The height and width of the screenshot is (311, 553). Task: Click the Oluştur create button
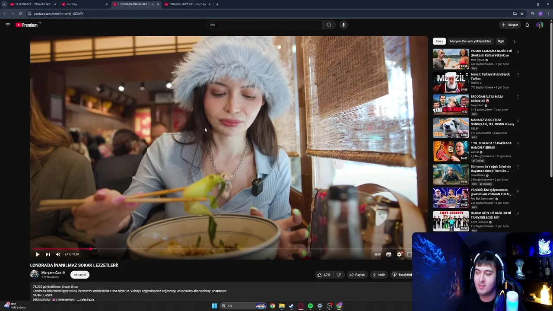click(510, 25)
